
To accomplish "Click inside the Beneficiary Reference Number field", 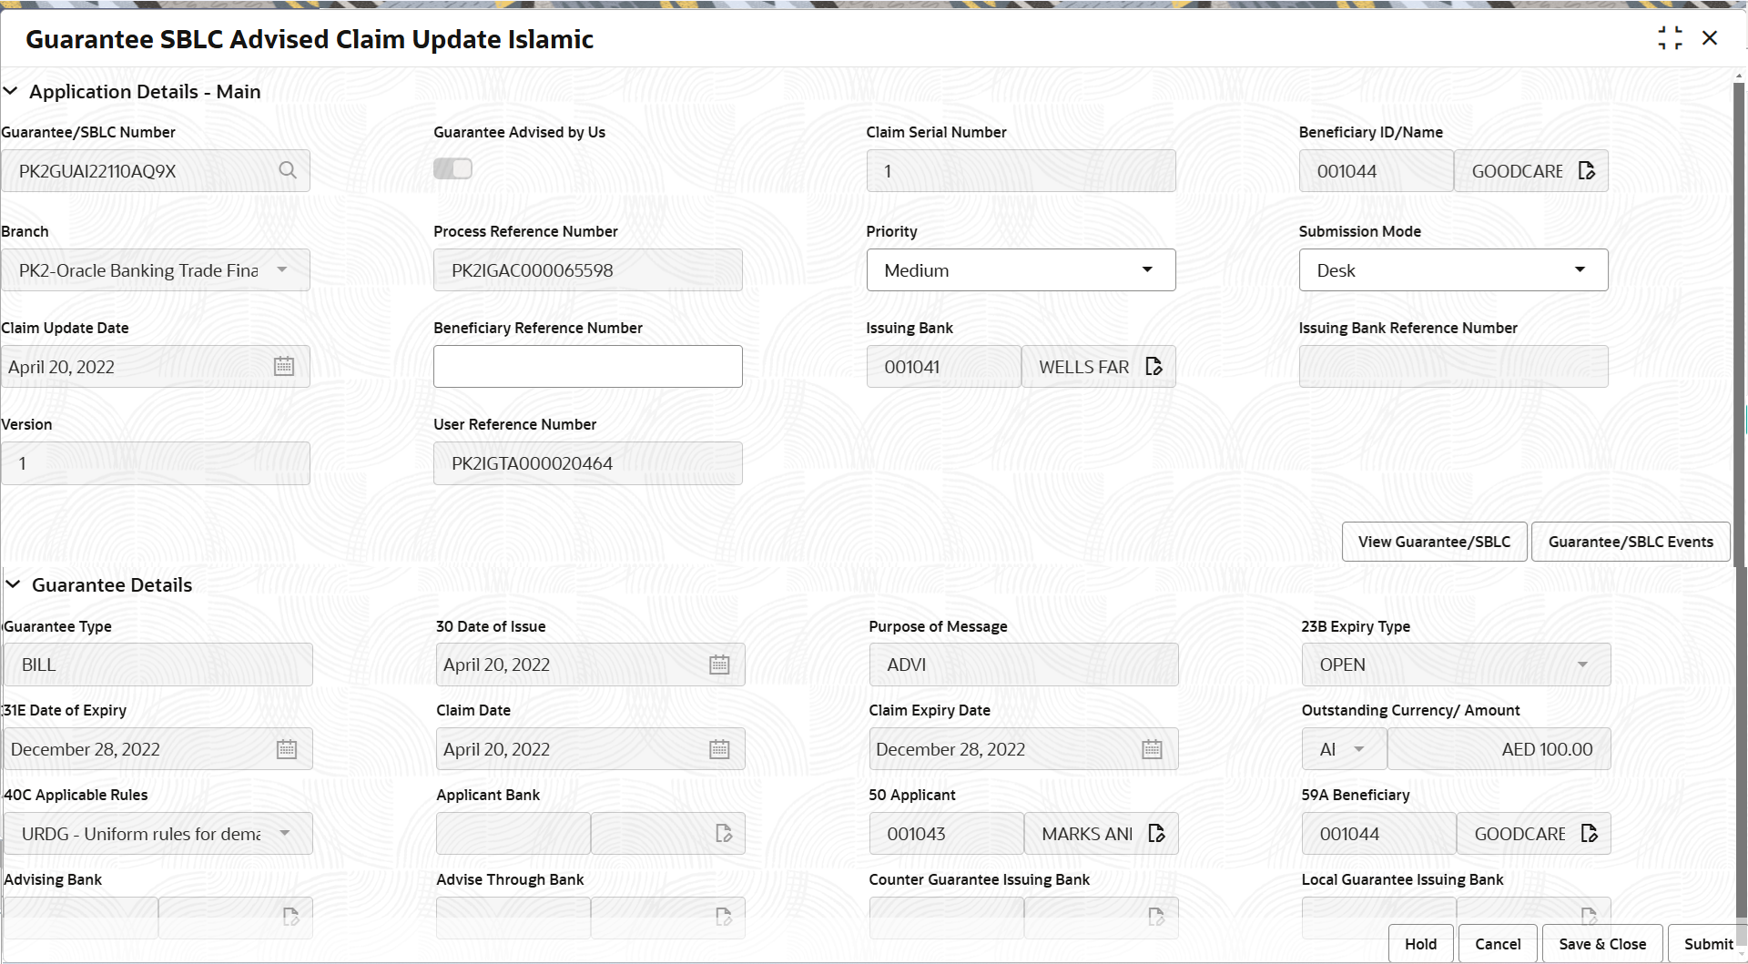I will (x=588, y=366).
